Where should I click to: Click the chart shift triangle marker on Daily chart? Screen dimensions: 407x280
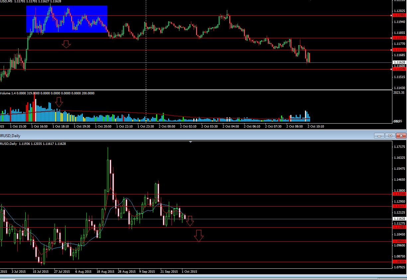191,142
